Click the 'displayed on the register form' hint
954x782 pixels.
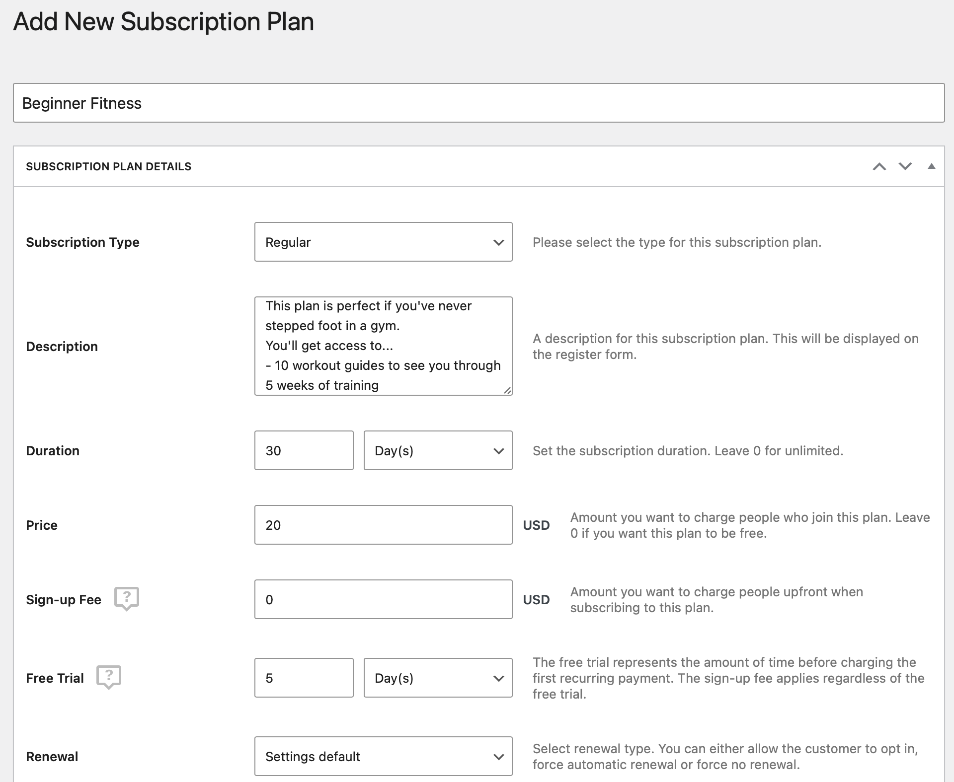[725, 347]
